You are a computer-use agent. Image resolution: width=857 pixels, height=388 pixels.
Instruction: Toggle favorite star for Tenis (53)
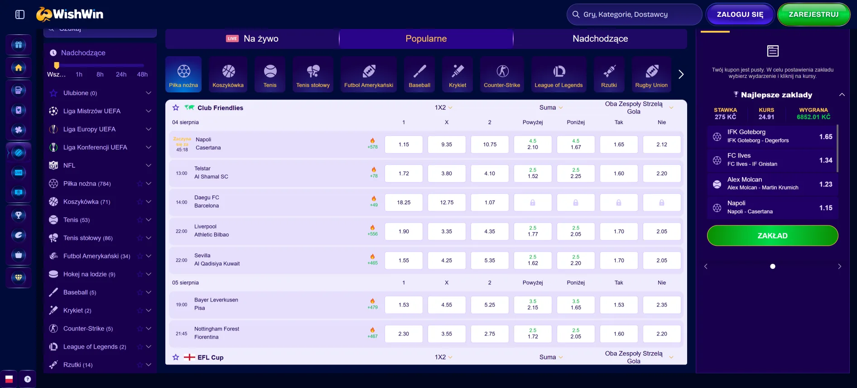140,220
